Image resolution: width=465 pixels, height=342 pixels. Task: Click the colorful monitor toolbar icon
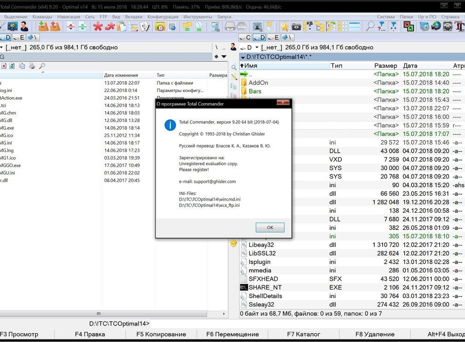(12, 27)
